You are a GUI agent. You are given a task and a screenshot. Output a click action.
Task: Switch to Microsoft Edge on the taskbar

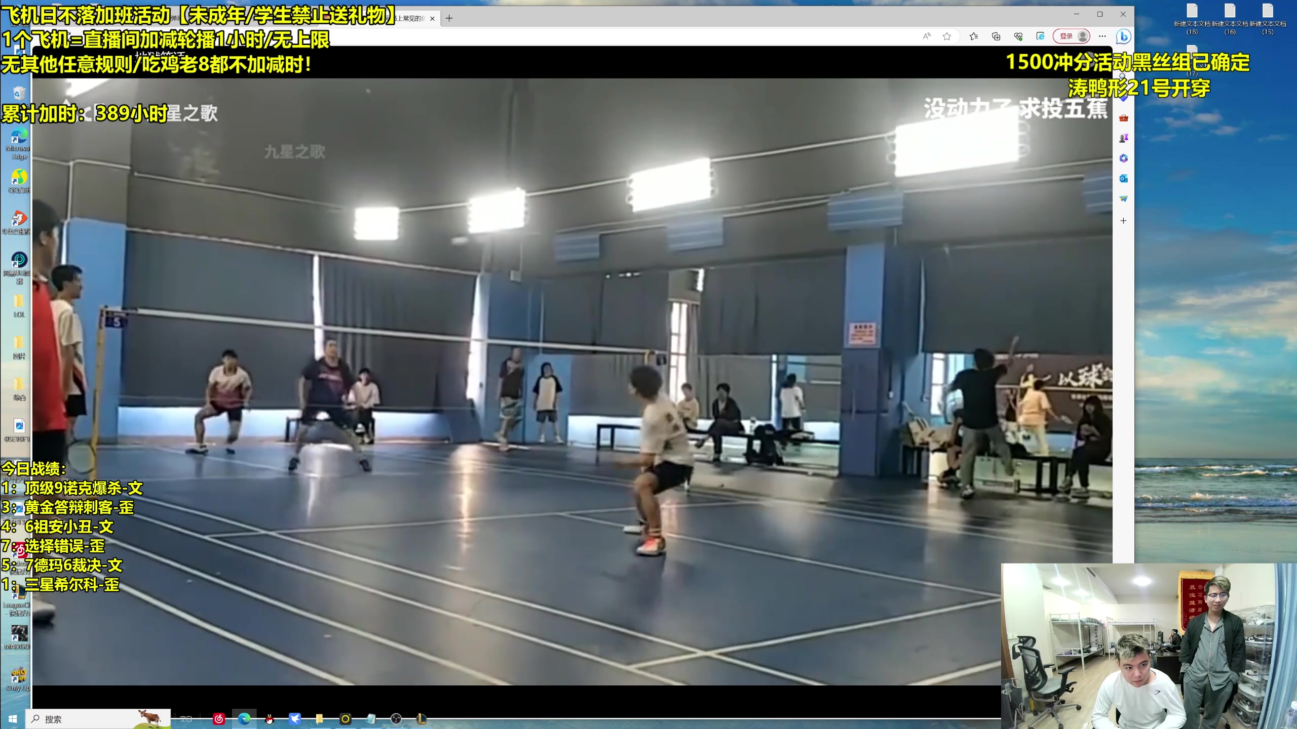tap(244, 719)
